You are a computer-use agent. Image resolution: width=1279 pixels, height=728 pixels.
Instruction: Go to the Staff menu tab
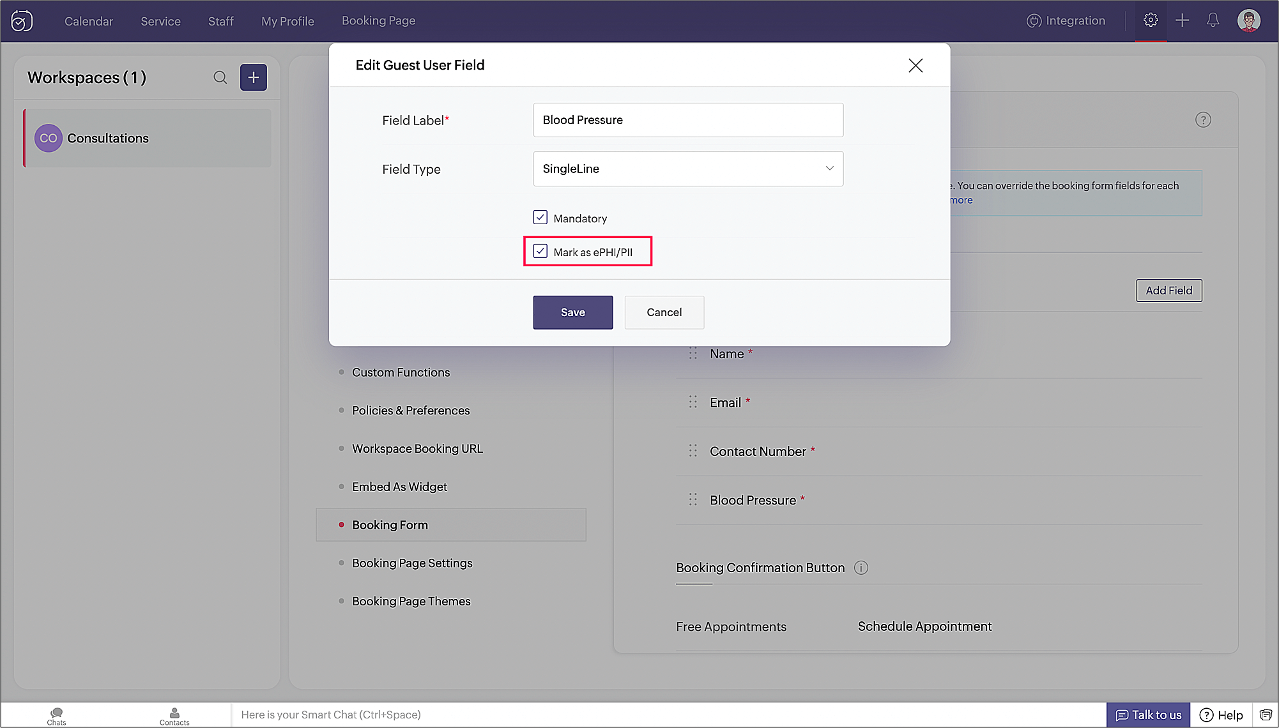(220, 21)
